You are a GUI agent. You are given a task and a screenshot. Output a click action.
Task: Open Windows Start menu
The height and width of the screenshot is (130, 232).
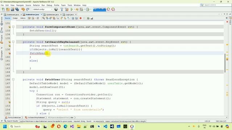click(5, 126)
